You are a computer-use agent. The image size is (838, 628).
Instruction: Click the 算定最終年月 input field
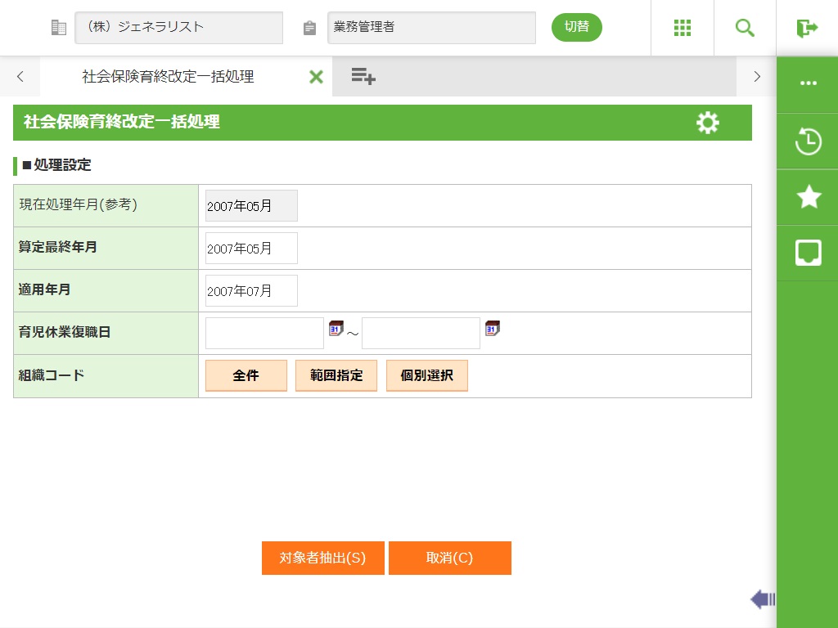tap(251, 249)
